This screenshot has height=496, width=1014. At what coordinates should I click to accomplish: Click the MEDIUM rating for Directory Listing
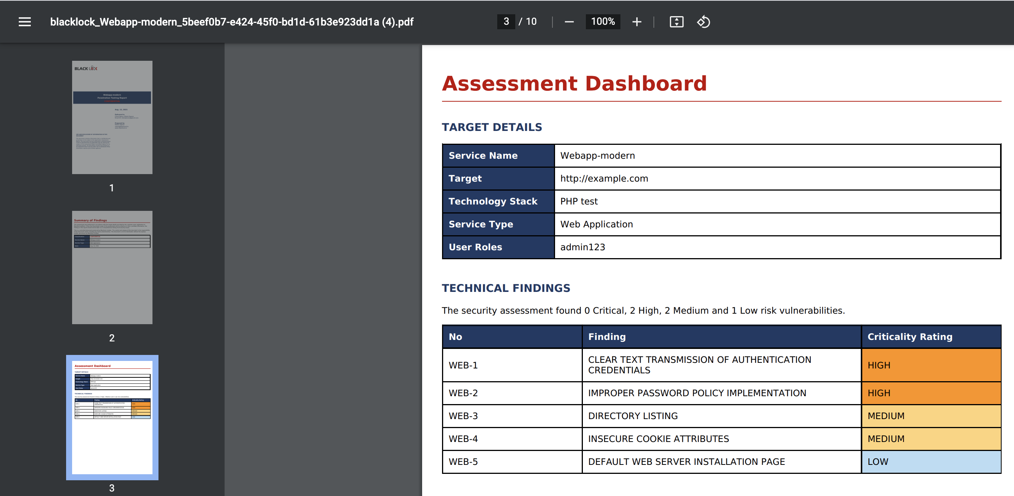point(931,416)
